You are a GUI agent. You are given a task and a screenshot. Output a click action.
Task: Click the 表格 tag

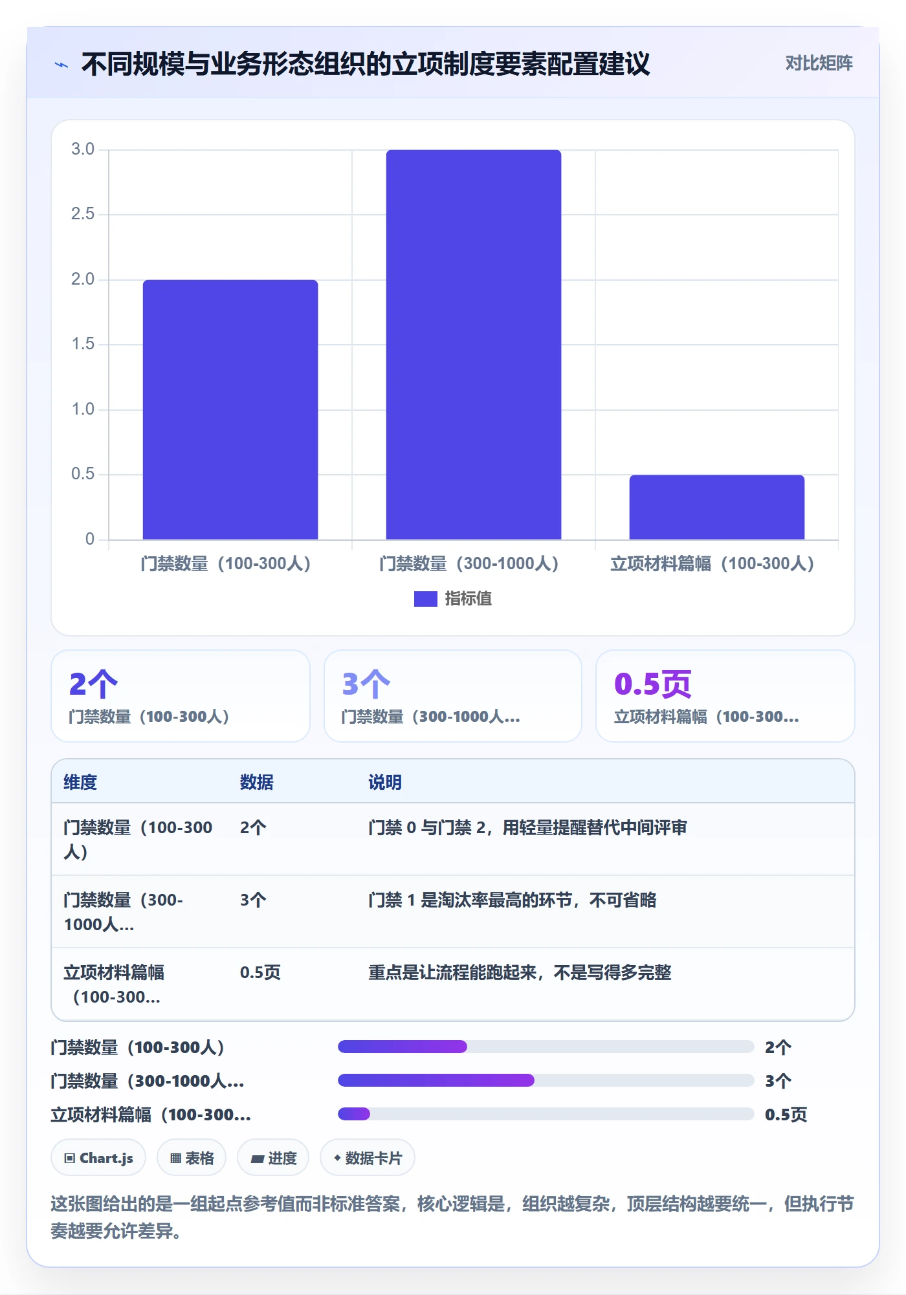tap(192, 1158)
